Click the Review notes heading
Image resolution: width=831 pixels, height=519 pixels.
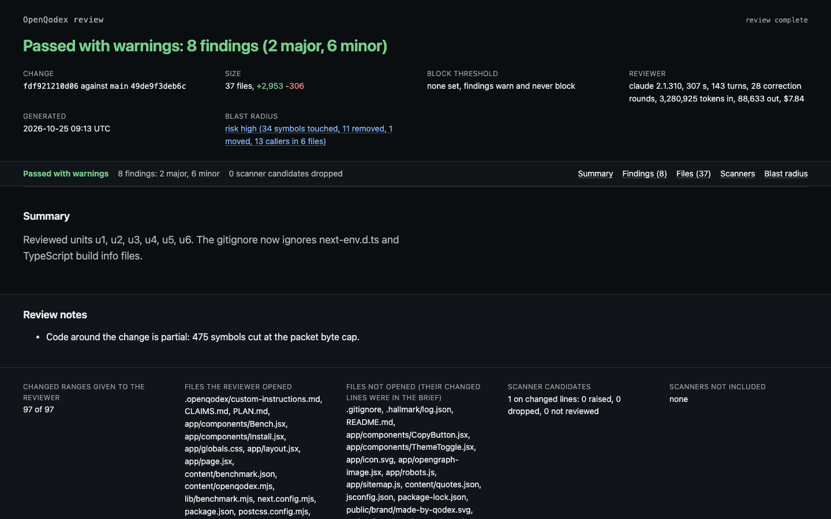click(55, 315)
